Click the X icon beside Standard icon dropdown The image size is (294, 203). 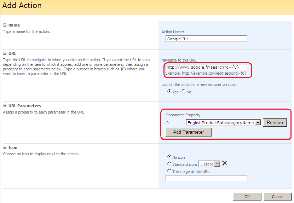click(x=224, y=163)
